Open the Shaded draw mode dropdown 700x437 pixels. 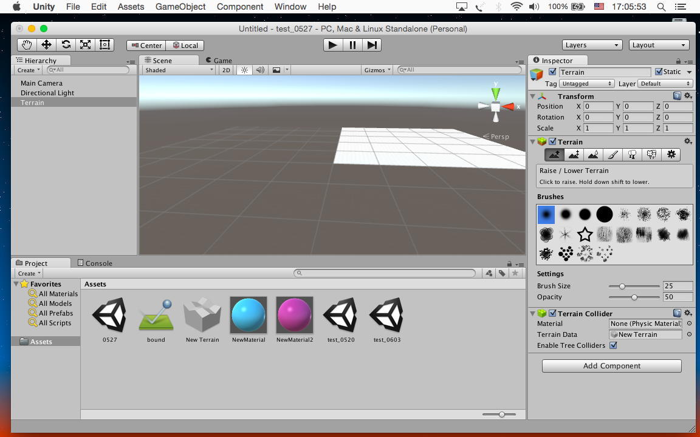click(x=179, y=70)
